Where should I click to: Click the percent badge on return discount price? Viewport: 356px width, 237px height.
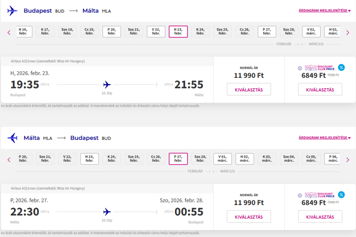coord(341,195)
